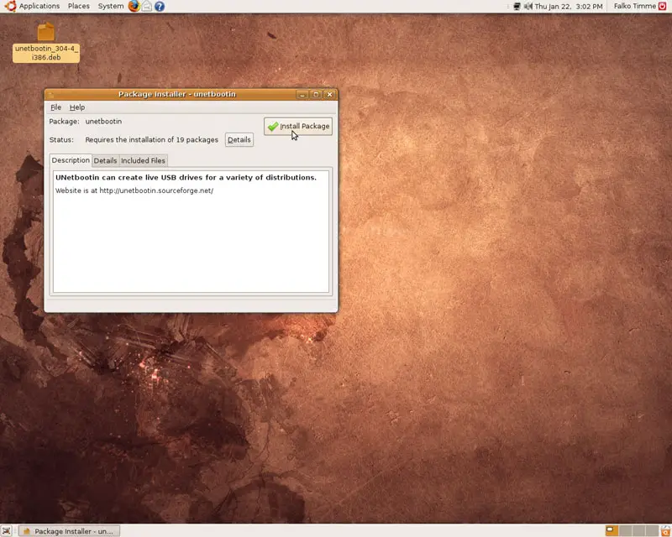Click the Show Desktop icon in bottom panel
This screenshot has width=672, height=537.
pyautogui.click(x=7, y=531)
